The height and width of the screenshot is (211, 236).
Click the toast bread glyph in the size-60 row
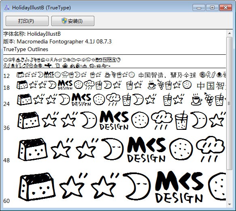coord(37,187)
